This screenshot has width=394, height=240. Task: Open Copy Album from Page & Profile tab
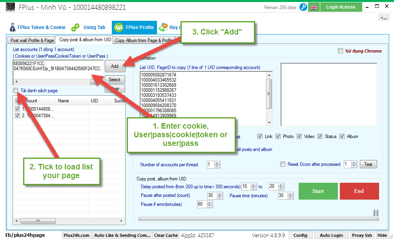click(144, 40)
